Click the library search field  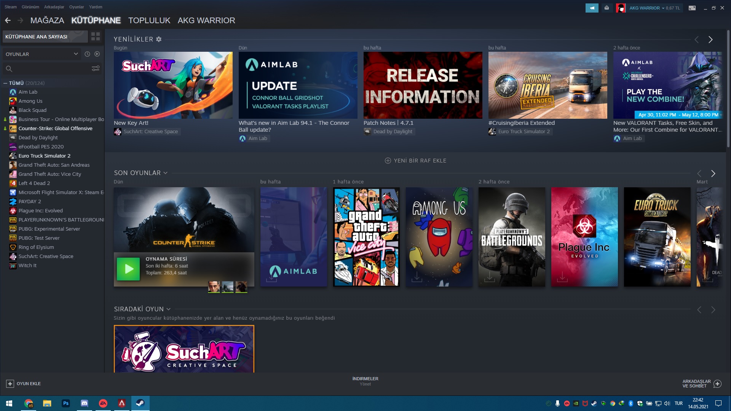click(x=51, y=68)
